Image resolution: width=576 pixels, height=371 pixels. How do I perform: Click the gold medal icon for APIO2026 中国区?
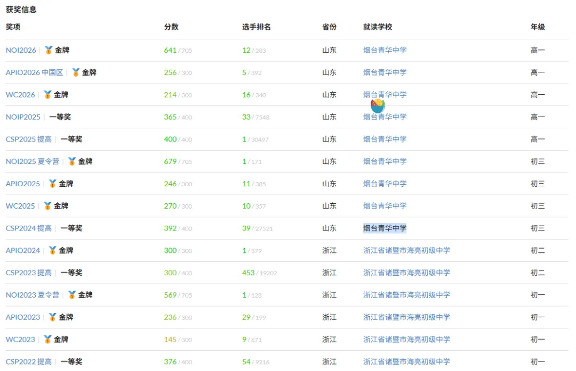[x=76, y=72]
